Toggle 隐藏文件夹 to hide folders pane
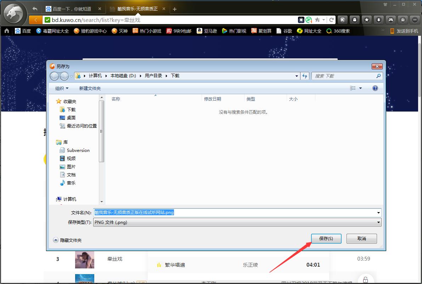Viewport: 422px width, 284px height. [x=67, y=240]
